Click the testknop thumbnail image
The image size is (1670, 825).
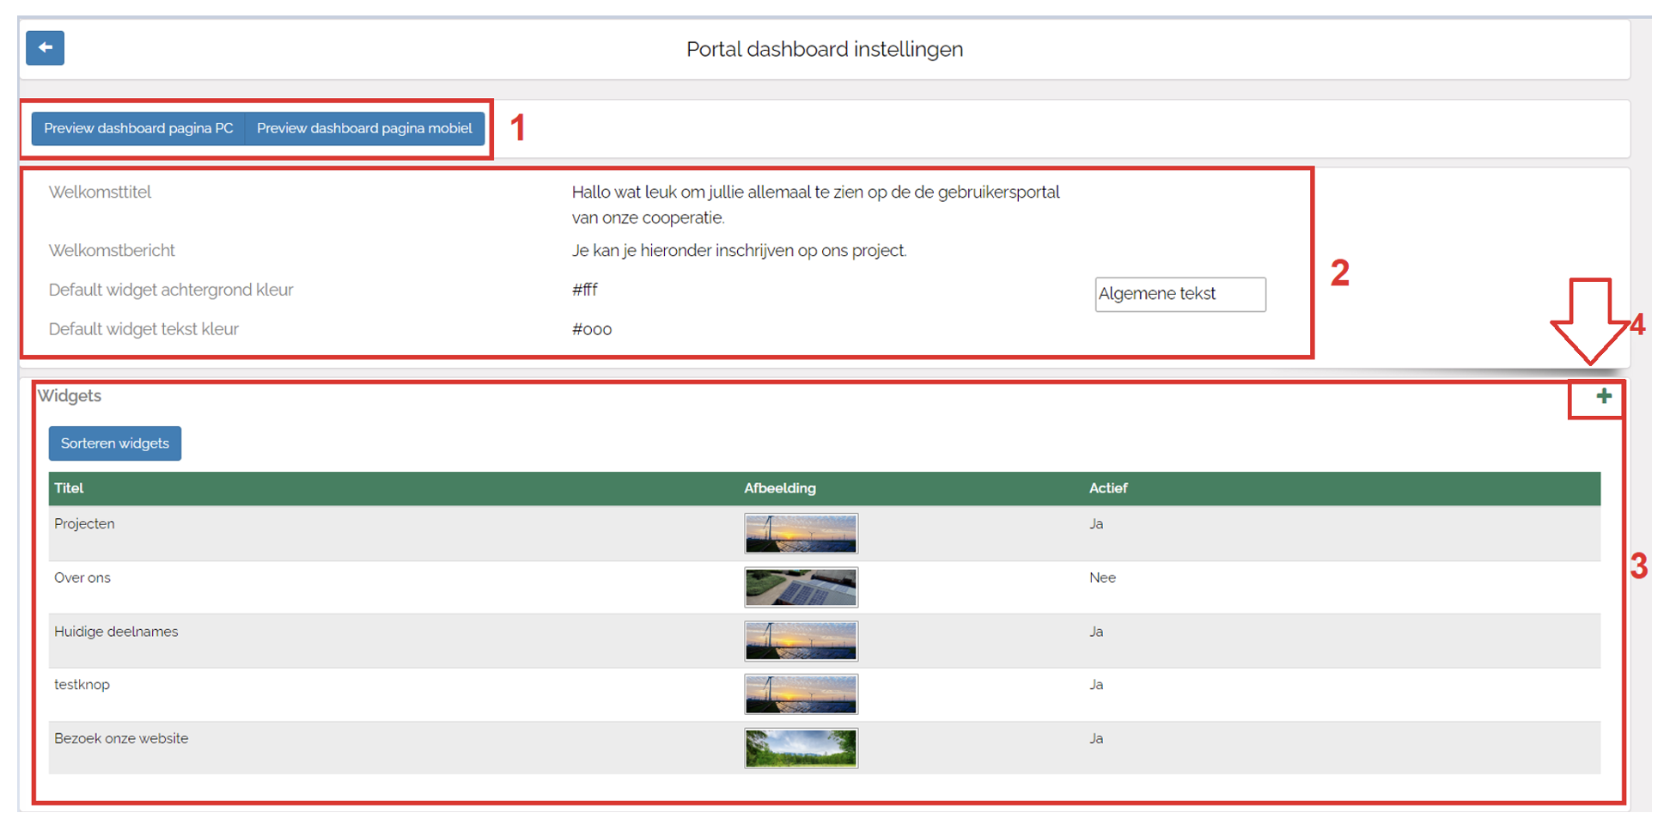(x=801, y=694)
